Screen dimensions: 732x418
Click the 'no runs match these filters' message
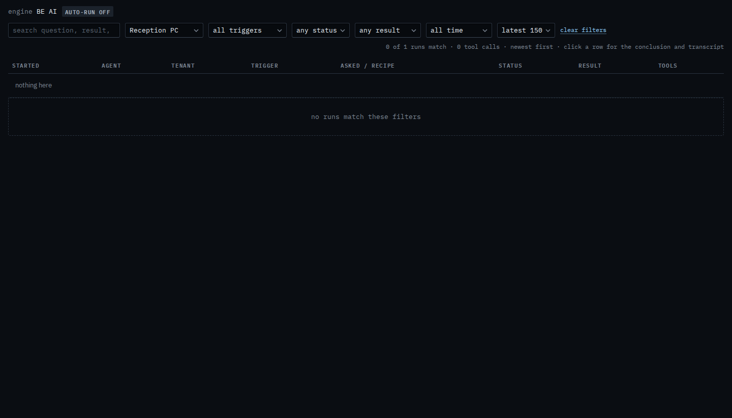[366, 117]
